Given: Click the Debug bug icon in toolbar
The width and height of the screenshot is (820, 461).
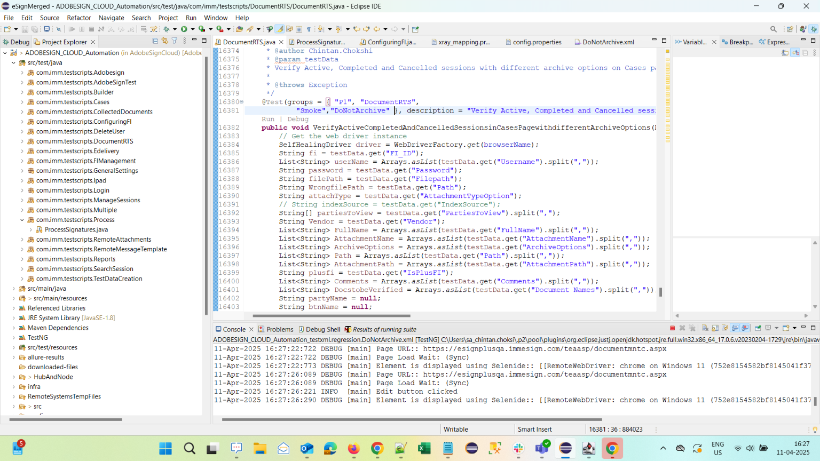Looking at the screenshot, I should 167,29.
